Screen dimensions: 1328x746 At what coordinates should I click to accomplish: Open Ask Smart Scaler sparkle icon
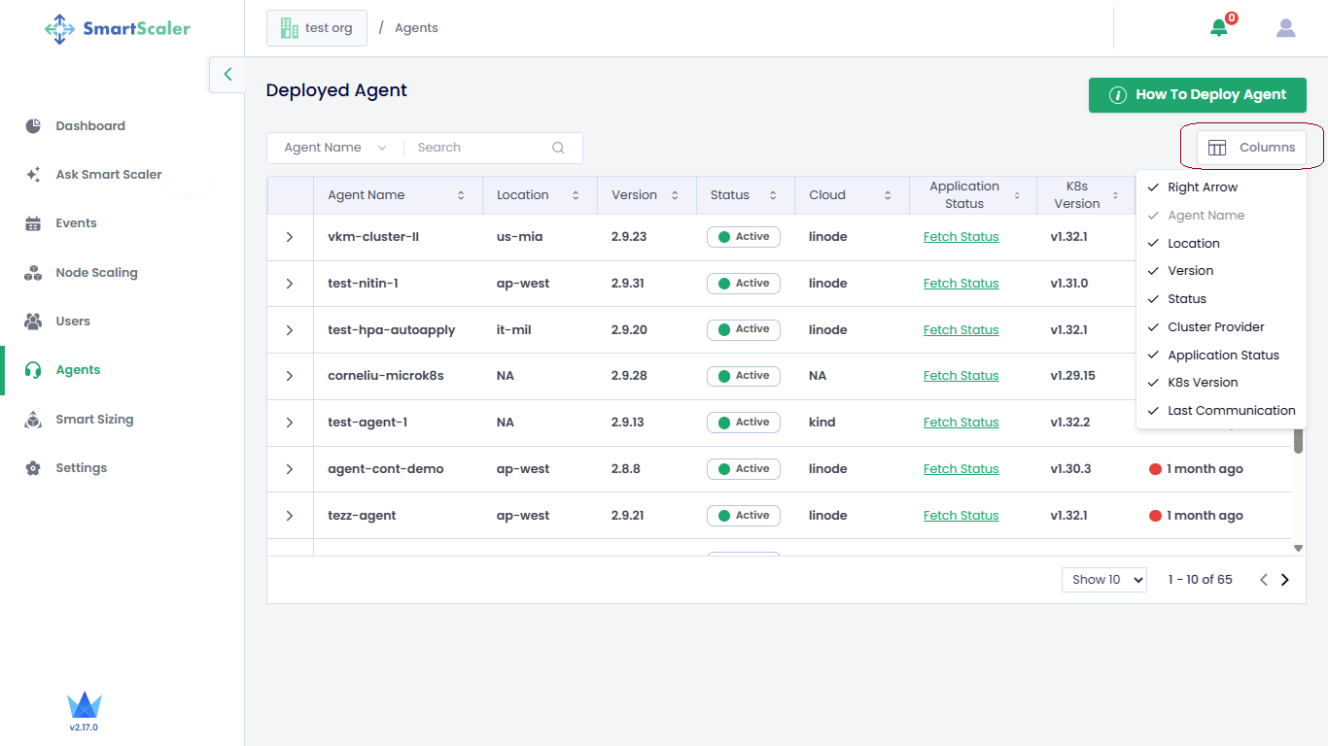(x=33, y=175)
